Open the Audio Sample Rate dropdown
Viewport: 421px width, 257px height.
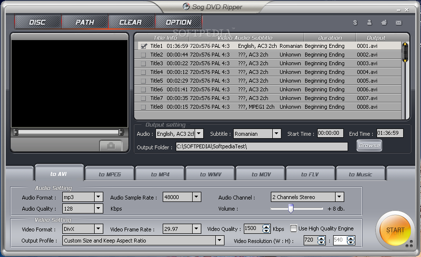pos(196,197)
